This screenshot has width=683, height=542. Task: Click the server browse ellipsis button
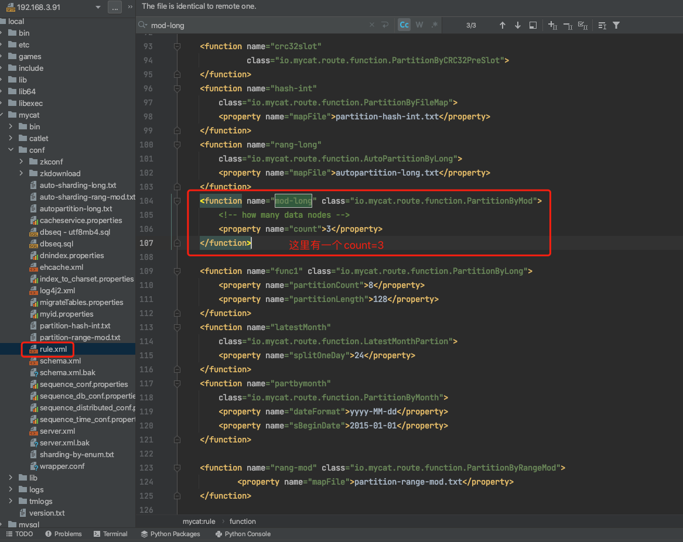click(115, 8)
